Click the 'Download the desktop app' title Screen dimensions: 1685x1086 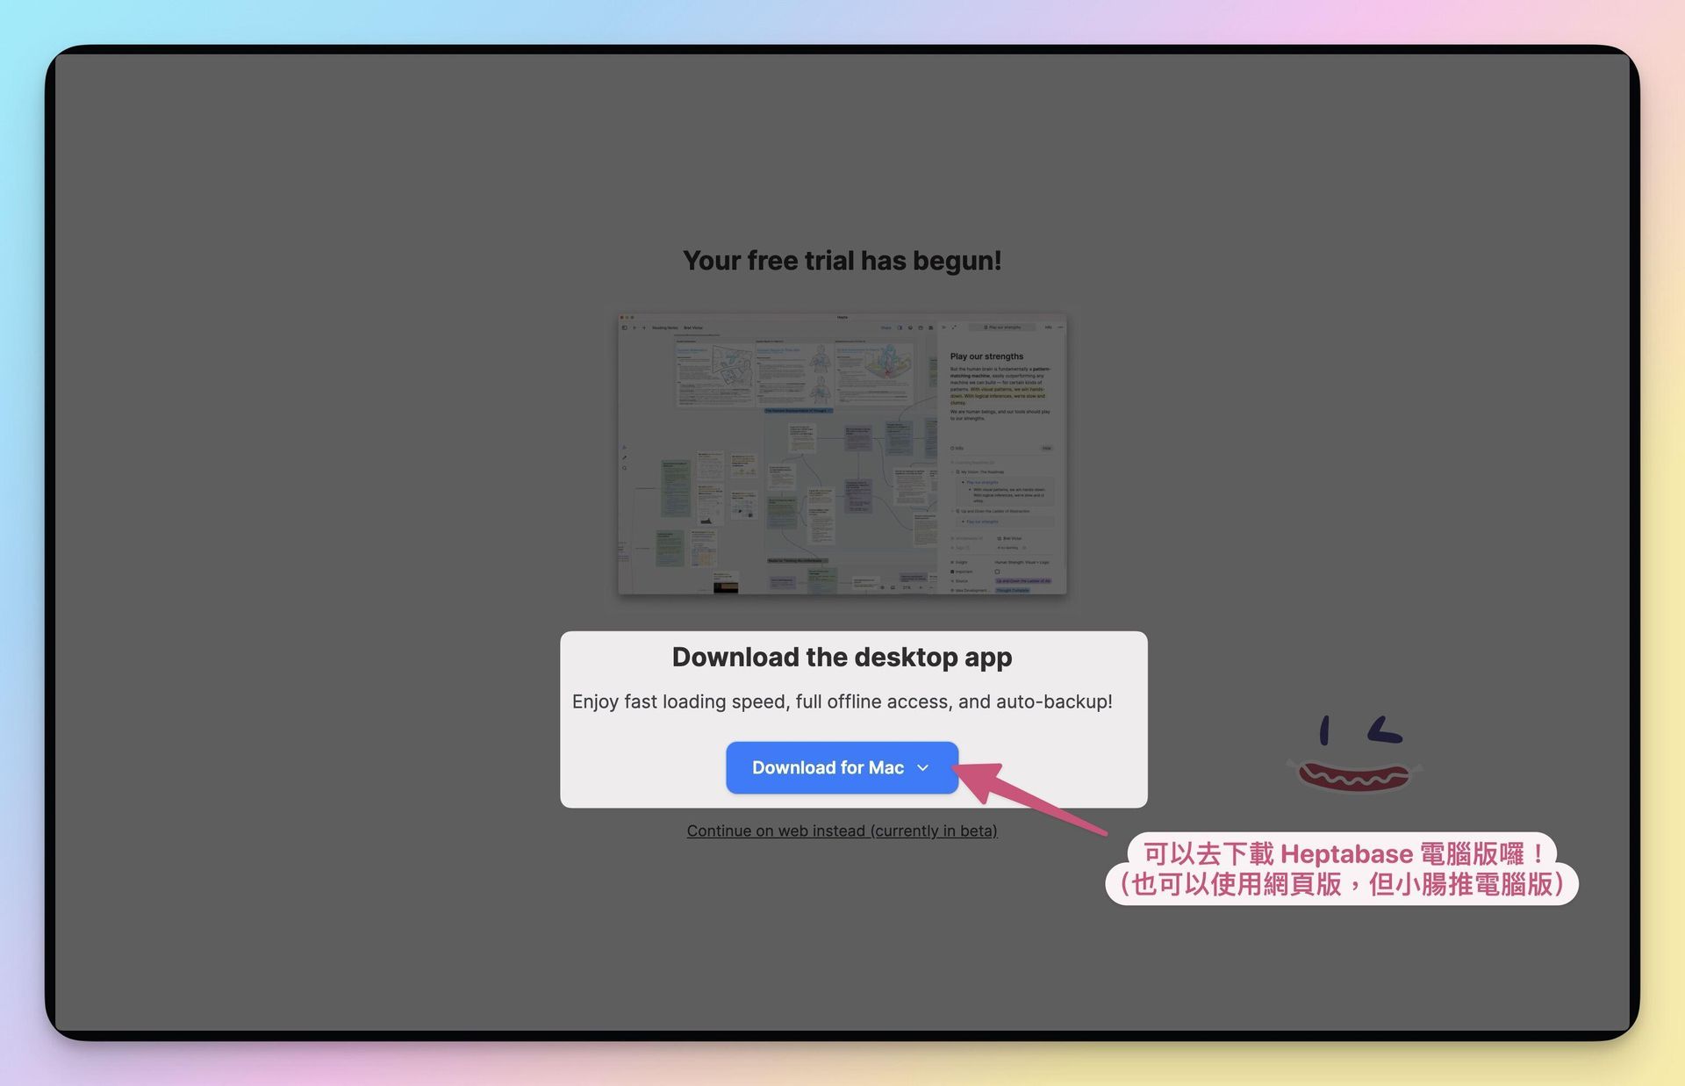(842, 657)
